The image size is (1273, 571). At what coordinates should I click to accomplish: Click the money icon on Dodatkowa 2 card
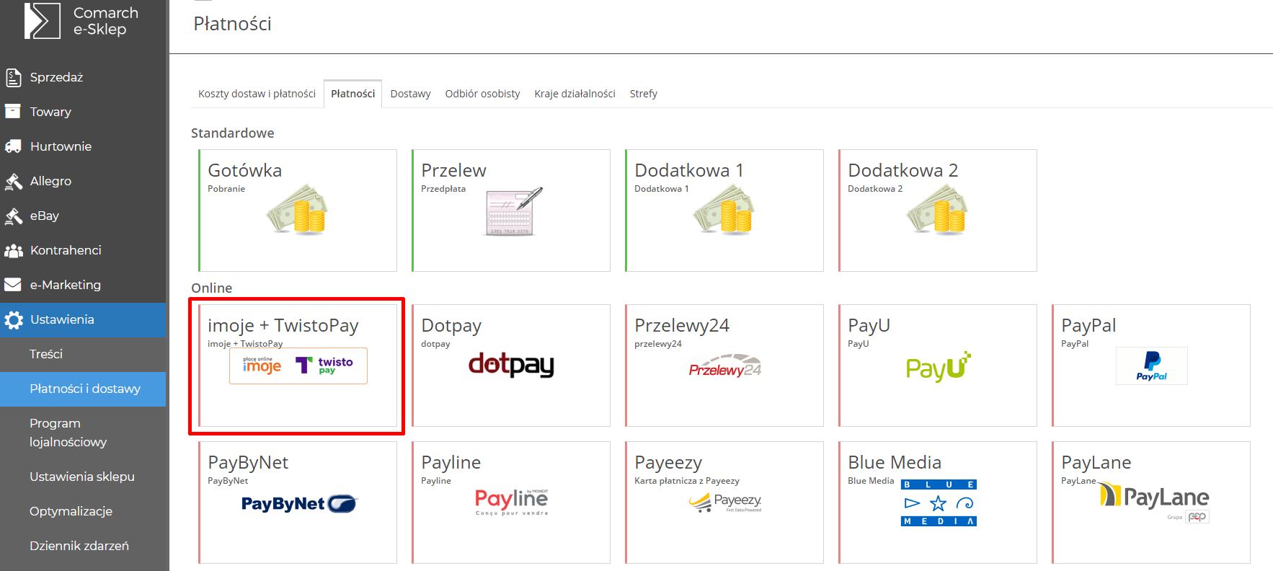938,209
